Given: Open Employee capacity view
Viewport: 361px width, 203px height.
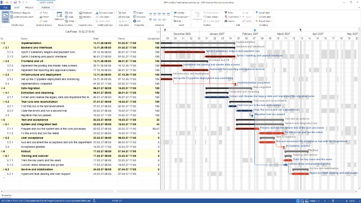Looking at the screenshot, I should [85, 13].
